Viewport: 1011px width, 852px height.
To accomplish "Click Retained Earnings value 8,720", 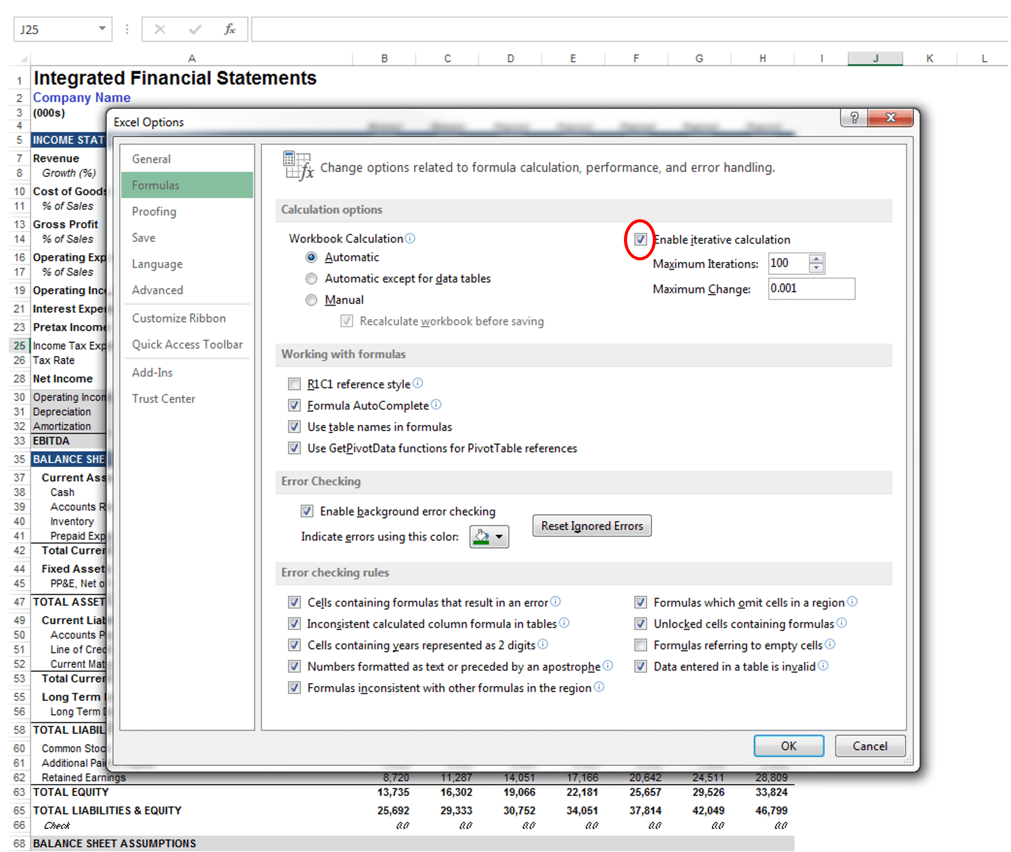I will click(396, 778).
